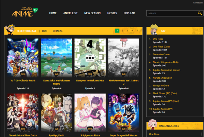The image size is (204, 137).
Task: Switch to Recent Release tab
Action: [x=27, y=31]
